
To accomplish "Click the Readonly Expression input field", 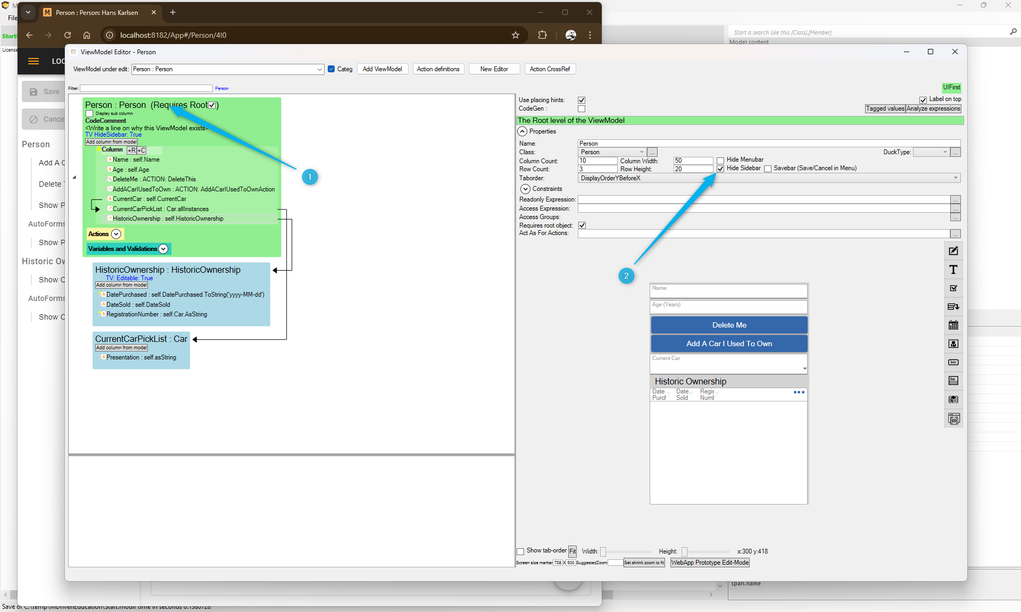I will coord(763,199).
